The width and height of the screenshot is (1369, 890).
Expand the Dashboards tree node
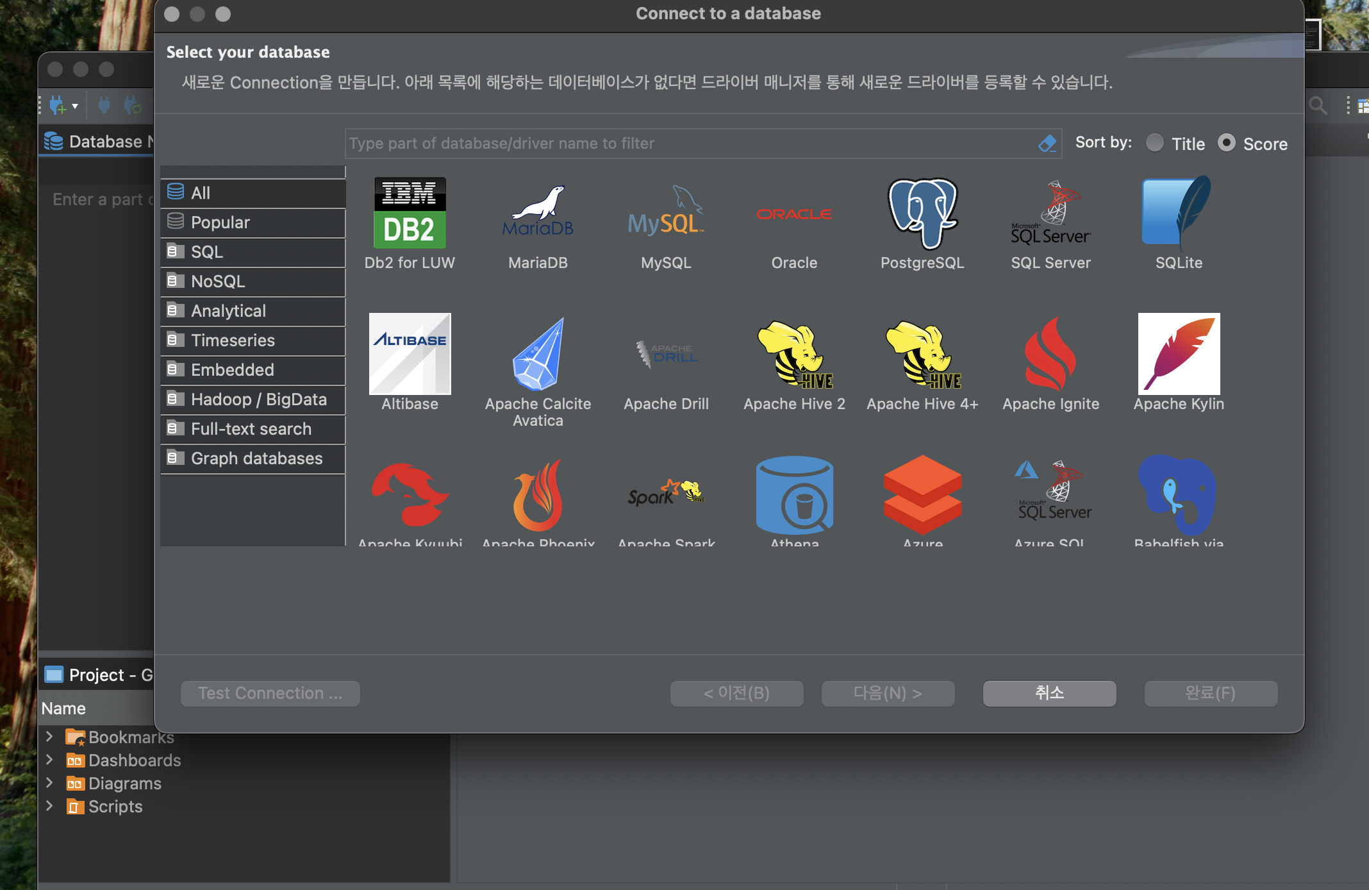(x=49, y=760)
